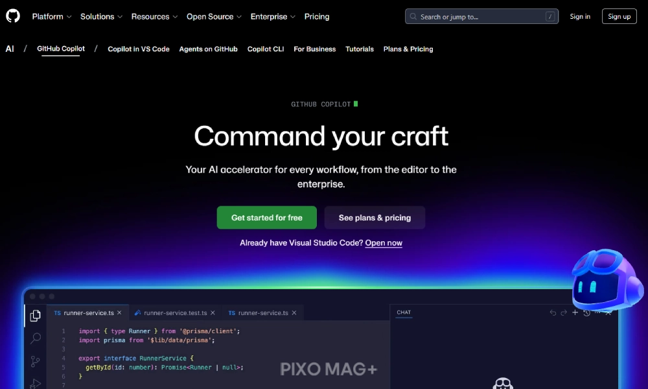Image resolution: width=648 pixels, height=389 pixels.
Task: Click the redo arrow in the Chat panel
Action: click(x=564, y=312)
